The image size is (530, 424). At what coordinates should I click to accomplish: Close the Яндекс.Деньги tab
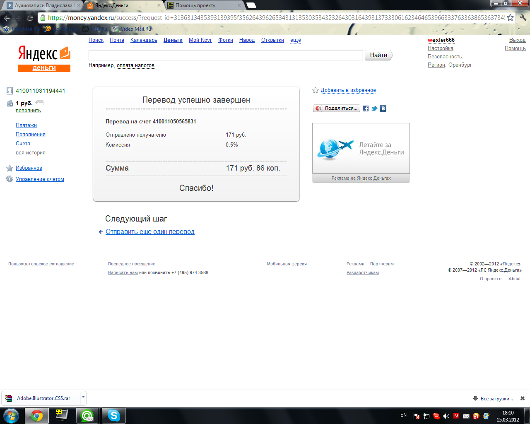coord(159,5)
